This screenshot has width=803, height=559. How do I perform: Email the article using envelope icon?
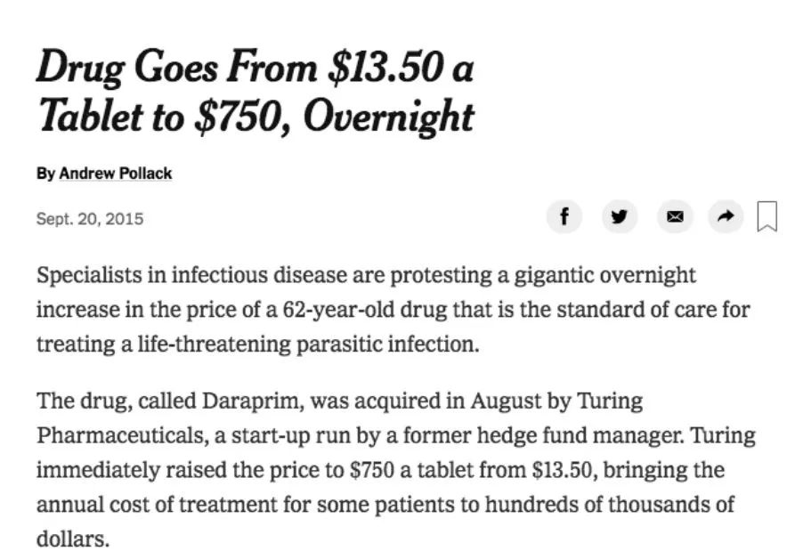[675, 216]
